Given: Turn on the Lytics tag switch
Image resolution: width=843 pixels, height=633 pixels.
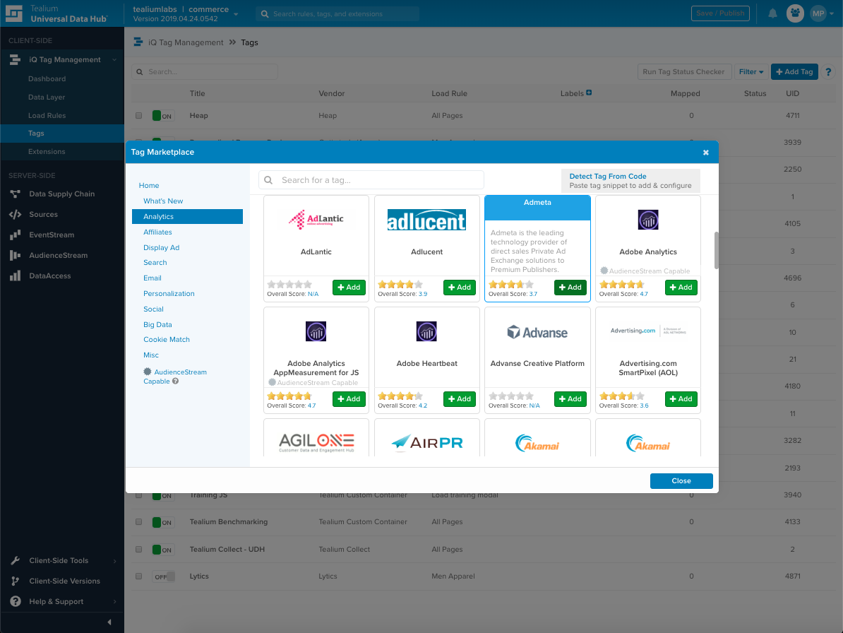Looking at the screenshot, I should pyautogui.click(x=163, y=576).
